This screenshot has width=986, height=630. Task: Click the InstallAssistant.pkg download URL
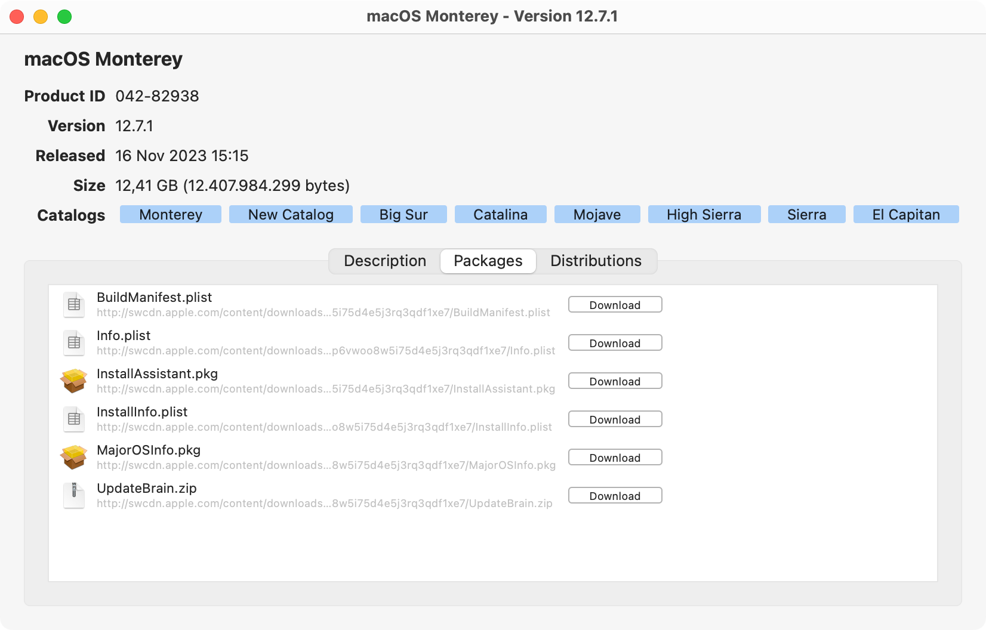pos(326,389)
